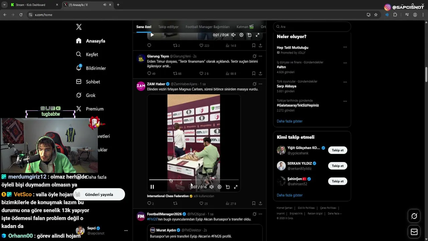428x241 pixels.
Task: Open Anasayfa home in sidebar
Action: 91,41
